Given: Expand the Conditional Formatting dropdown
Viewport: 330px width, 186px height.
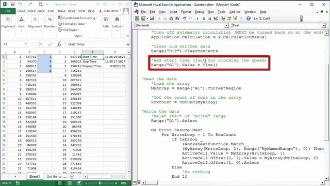Looking at the screenshot, I should pyautogui.click(x=96, y=18).
